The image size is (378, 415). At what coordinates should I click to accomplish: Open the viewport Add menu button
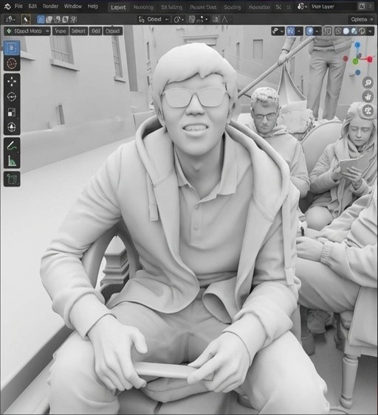point(95,31)
